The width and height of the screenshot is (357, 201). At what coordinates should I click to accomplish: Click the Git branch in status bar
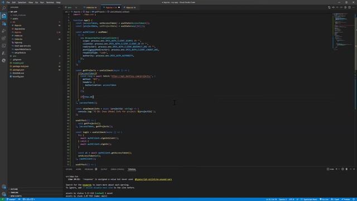[11, 199]
